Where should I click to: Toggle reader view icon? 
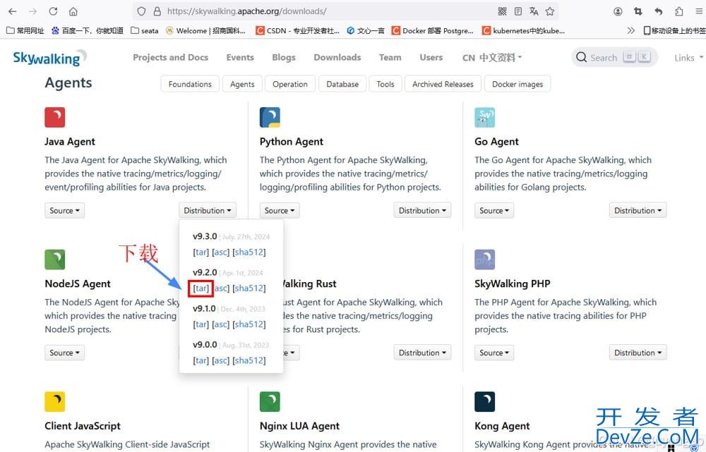point(518,11)
